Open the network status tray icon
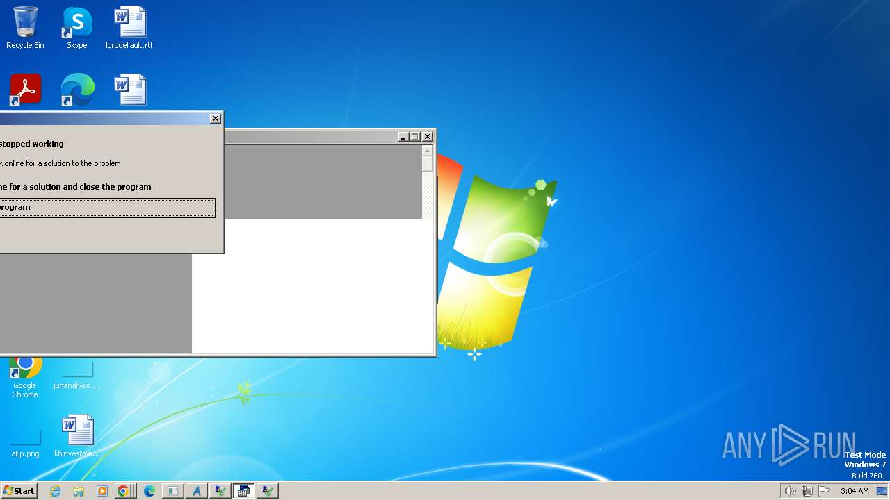Screen dimensions: 890x500 coord(807,491)
